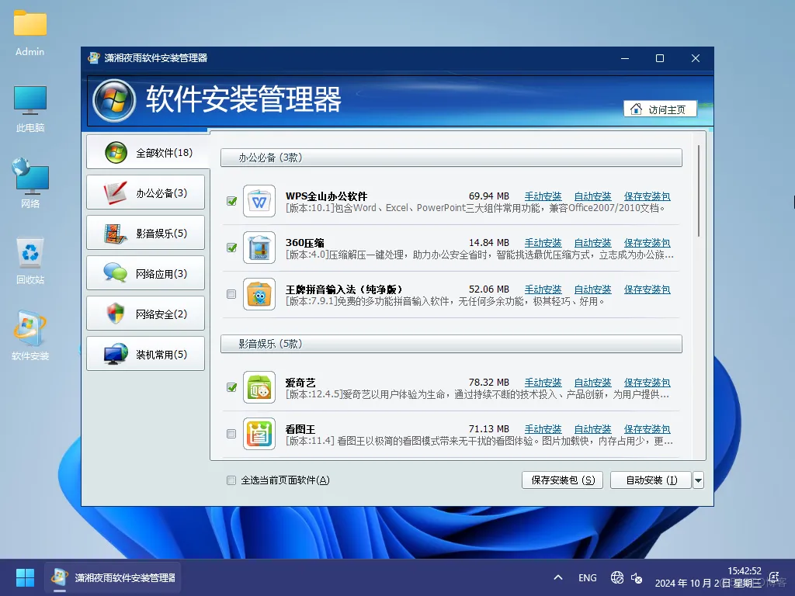Open the Windows Start menu
Screen dimensions: 795x596
tap(25, 577)
